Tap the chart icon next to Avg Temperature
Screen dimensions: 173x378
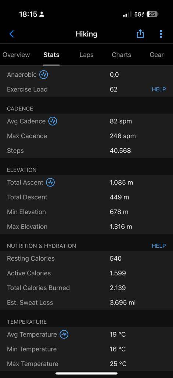tap(64, 334)
